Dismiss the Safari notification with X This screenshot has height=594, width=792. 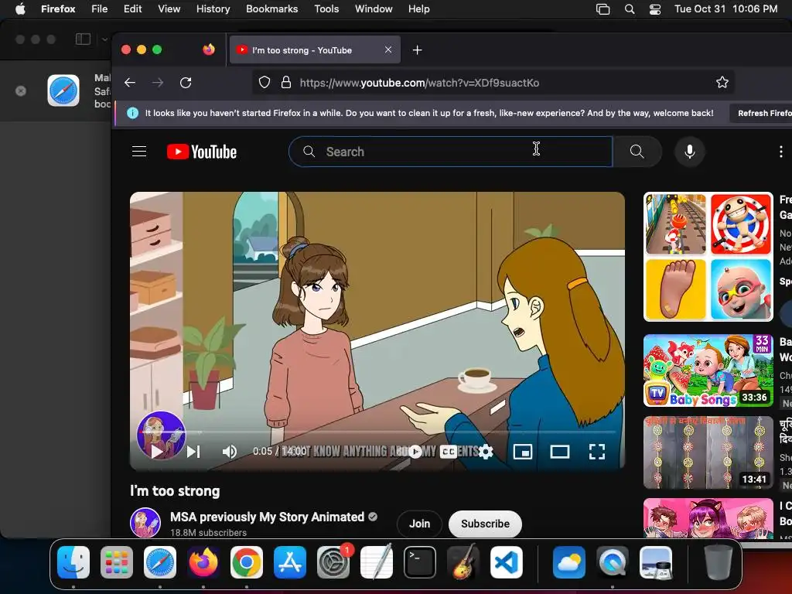[21, 91]
